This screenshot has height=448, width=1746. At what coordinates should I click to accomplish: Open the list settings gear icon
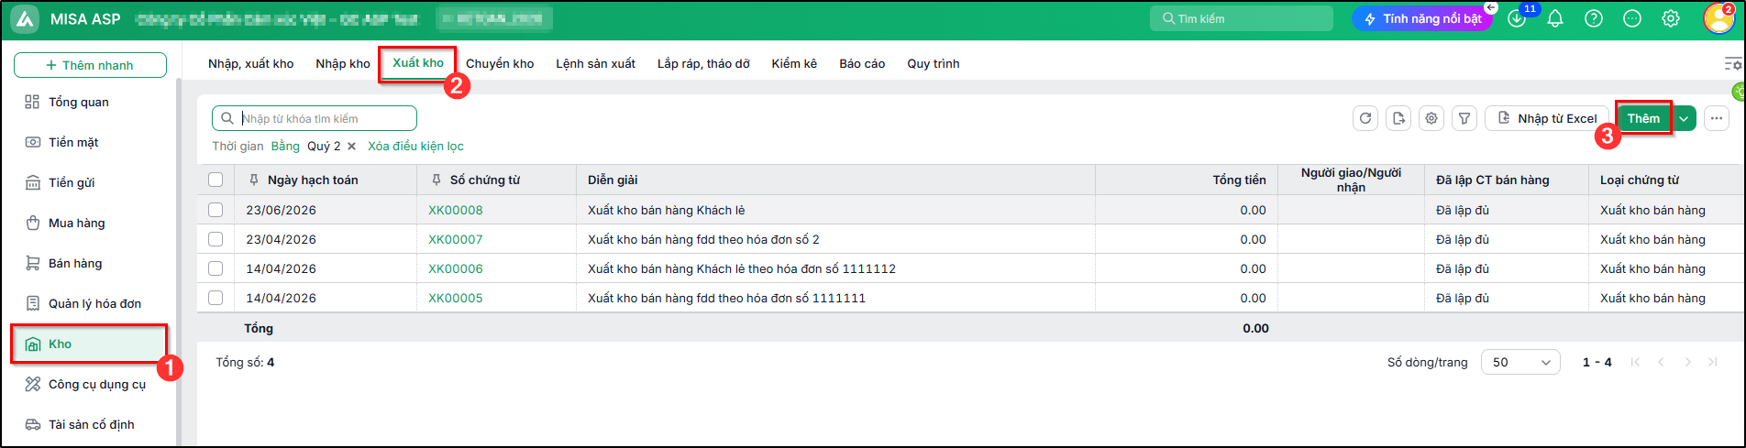click(x=1431, y=118)
